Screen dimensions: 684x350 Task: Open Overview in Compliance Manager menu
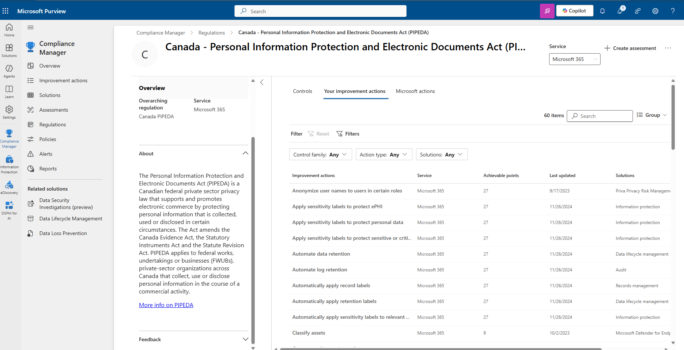point(50,66)
